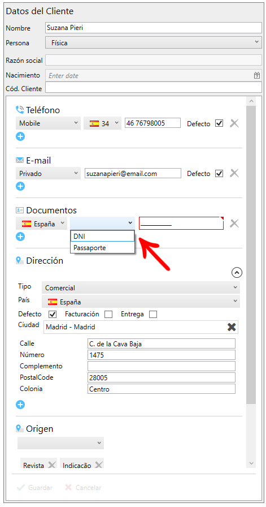Viewport: 266px width, 507px height.
Task: Select DNI from document type list
Action: tap(102, 236)
